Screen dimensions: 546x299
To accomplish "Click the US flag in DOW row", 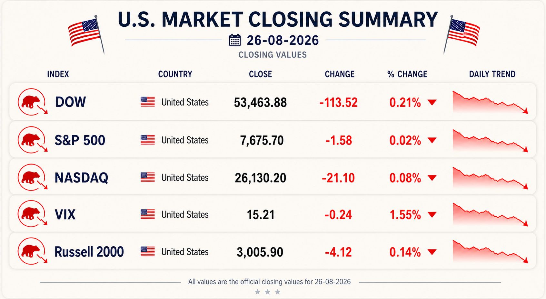I will coord(148,102).
